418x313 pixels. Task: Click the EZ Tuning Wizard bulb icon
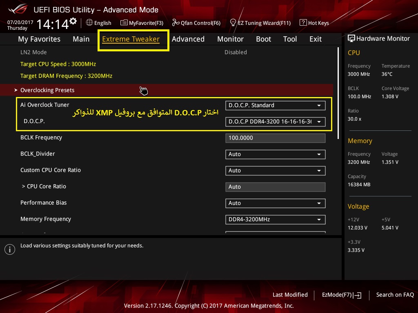[x=233, y=23]
